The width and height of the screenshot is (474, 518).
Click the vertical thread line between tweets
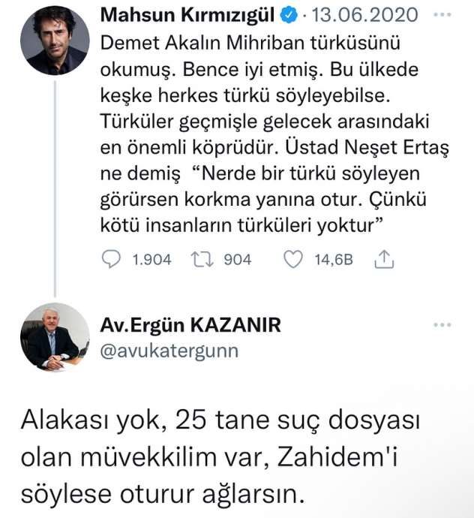(x=55, y=188)
